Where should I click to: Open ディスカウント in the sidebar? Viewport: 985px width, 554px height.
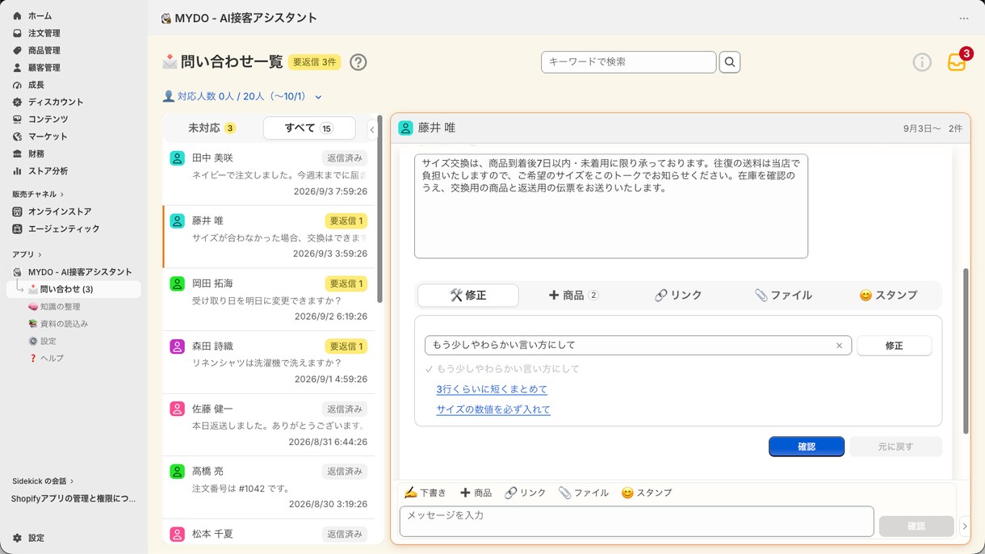click(56, 102)
